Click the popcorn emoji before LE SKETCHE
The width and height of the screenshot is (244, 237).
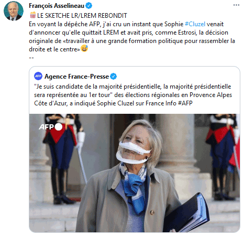point(32,15)
